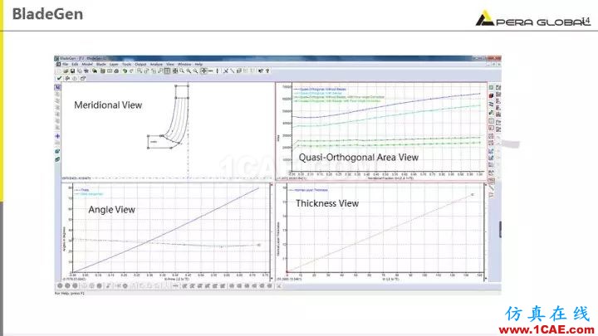Open the Model menu
The height and width of the screenshot is (336, 598).
(x=87, y=65)
